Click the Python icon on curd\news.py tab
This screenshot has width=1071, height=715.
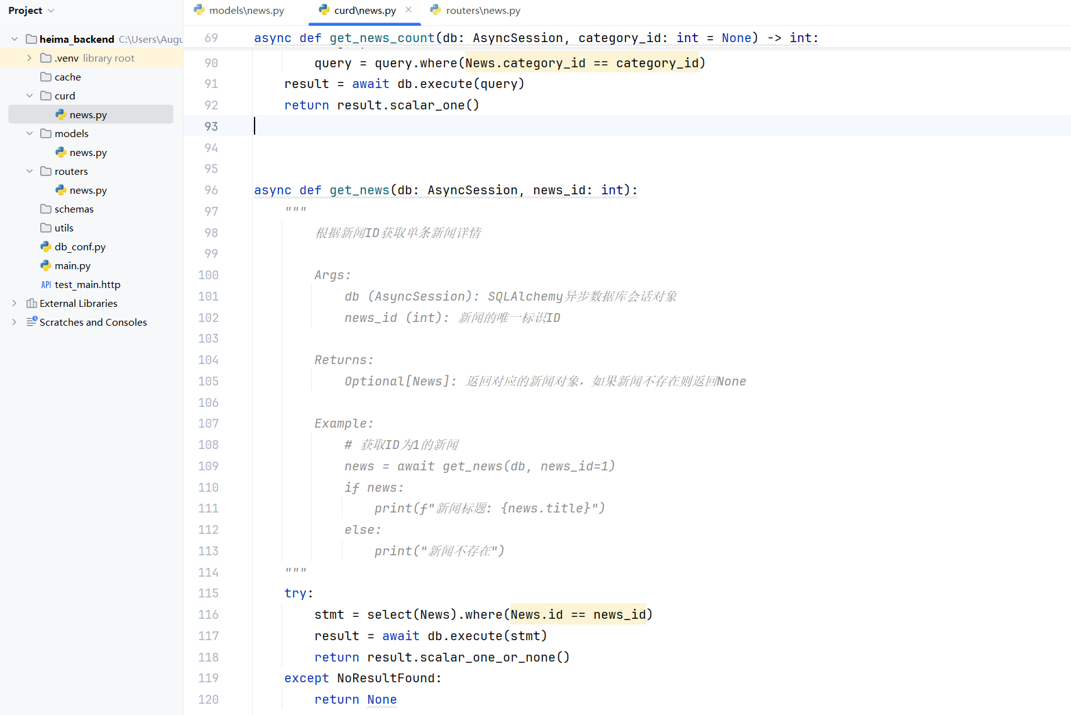pyautogui.click(x=324, y=10)
